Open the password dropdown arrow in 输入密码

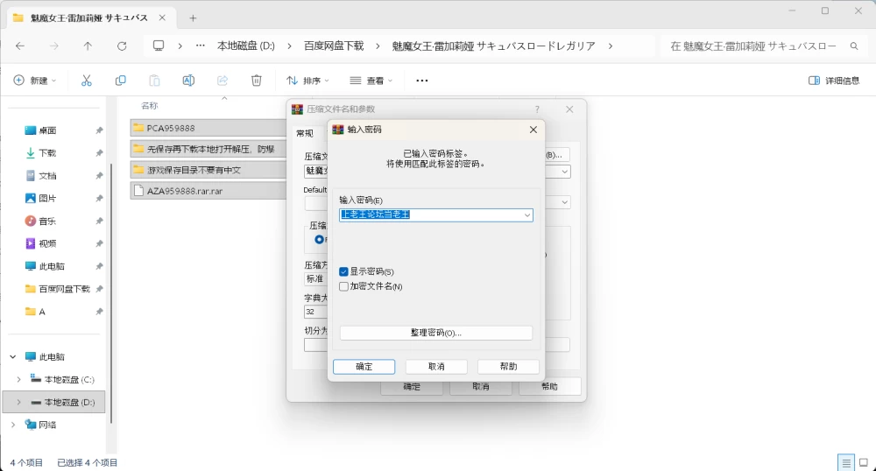point(526,215)
